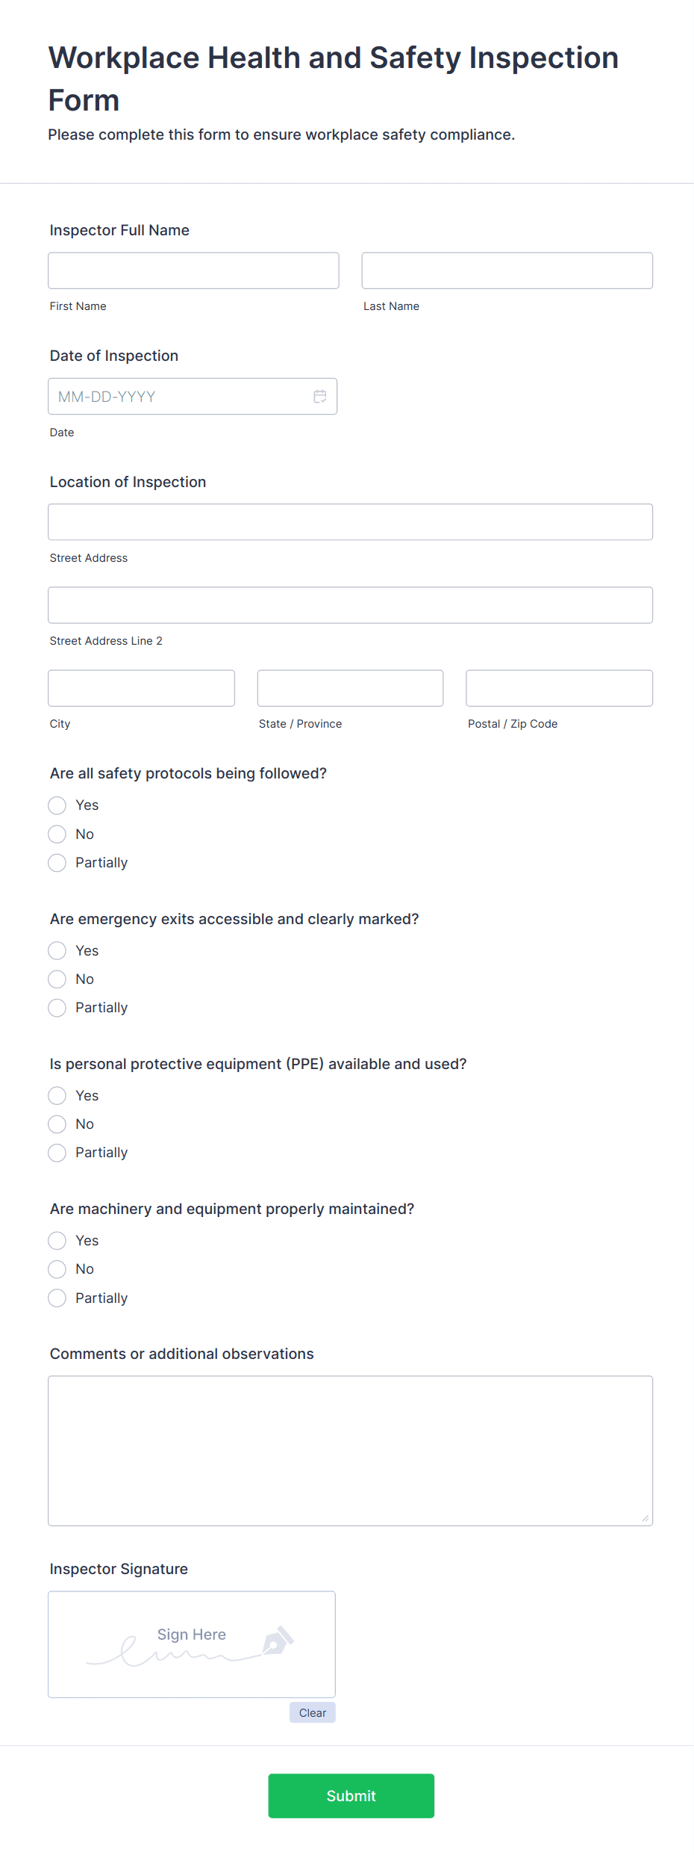Select "No" for machinery maintenance question
This screenshot has height=1855, width=694.
coord(57,1269)
